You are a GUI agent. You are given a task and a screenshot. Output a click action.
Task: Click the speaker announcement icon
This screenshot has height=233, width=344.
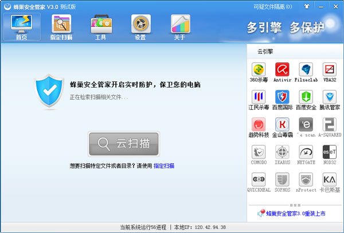pos(261,213)
